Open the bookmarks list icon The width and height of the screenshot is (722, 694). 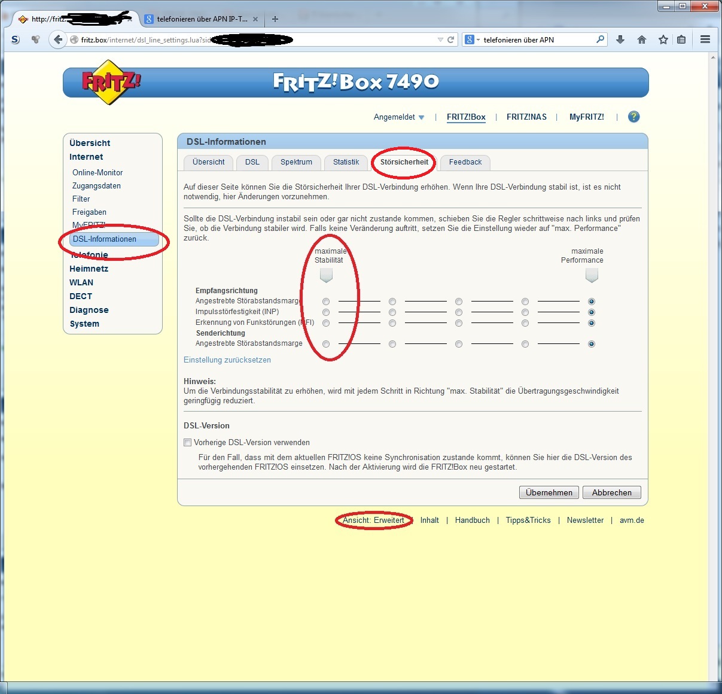pos(681,39)
